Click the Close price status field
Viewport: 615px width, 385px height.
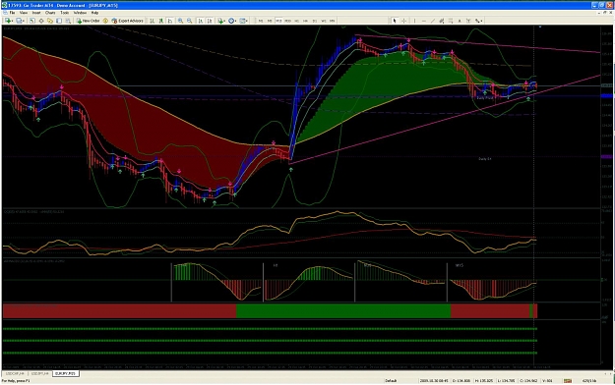point(528,381)
